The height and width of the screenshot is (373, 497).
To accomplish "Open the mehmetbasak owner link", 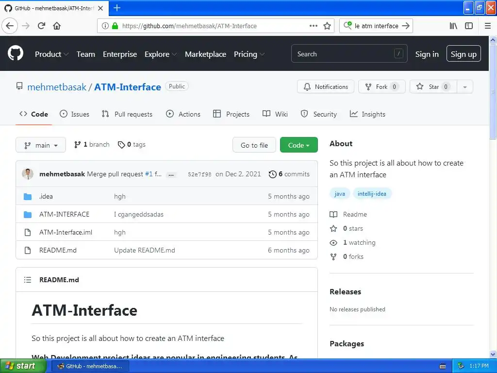I will pos(57,87).
